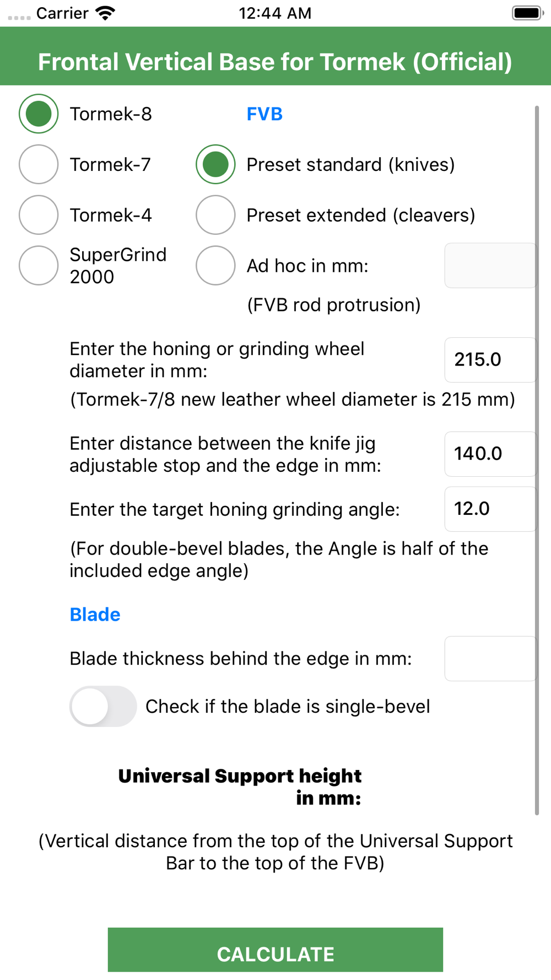Select the Tormek-8 radio button
551x980 pixels.
39,114
